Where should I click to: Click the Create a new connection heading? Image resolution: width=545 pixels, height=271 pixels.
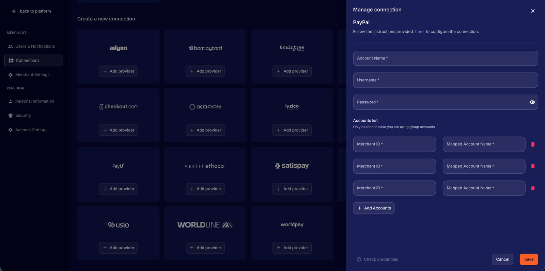[x=106, y=19]
